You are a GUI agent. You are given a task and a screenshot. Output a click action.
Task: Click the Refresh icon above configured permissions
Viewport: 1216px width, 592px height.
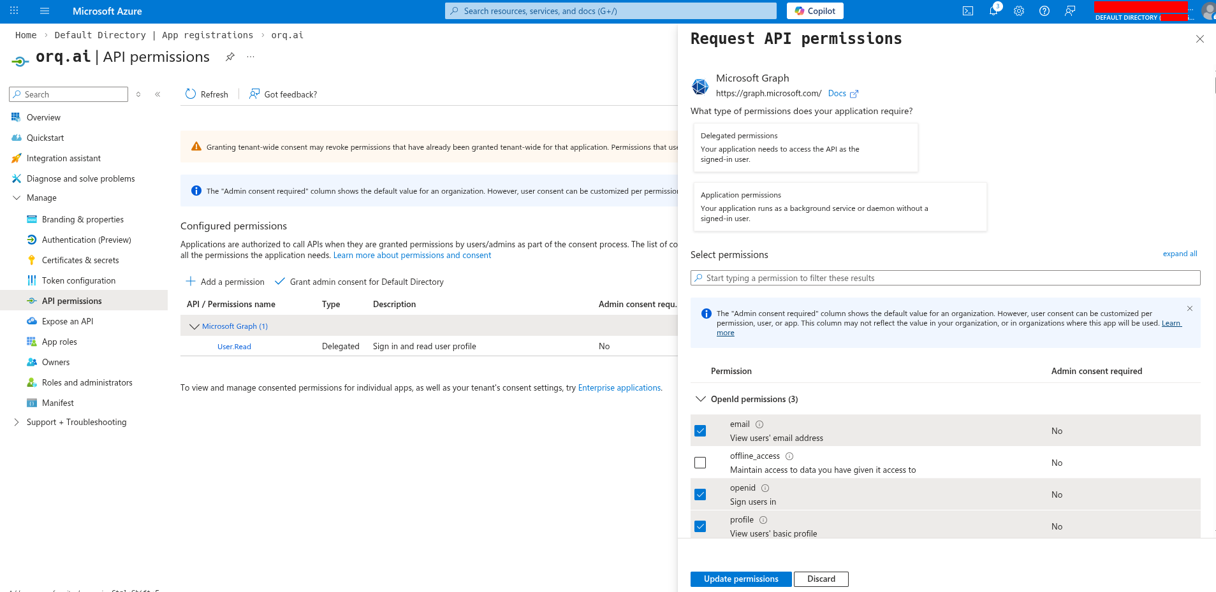(191, 94)
